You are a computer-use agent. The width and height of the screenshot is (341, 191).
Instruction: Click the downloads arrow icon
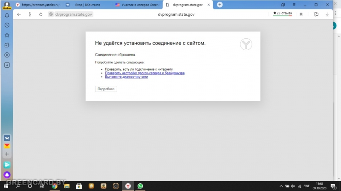point(327,14)
